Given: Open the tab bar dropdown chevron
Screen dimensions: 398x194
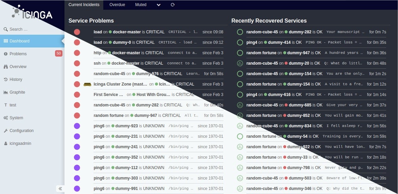Looking at the screenshot, I should [159, 5].
